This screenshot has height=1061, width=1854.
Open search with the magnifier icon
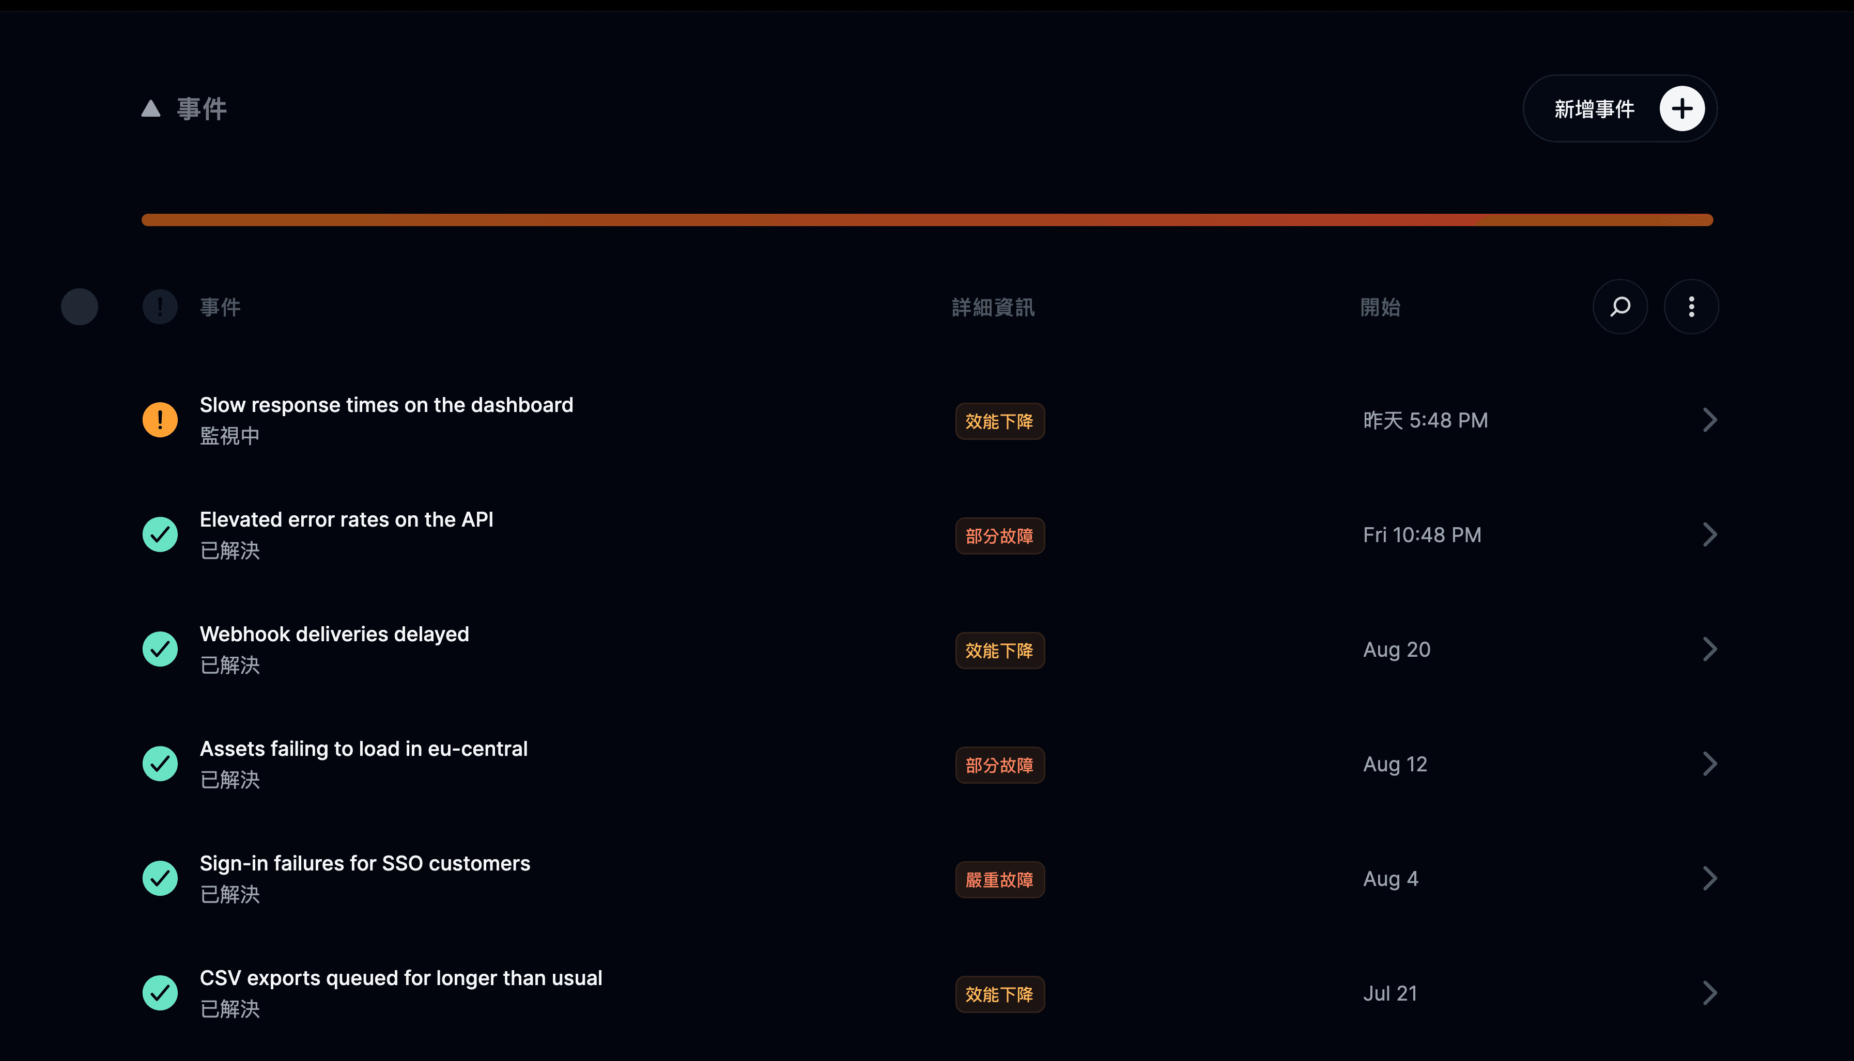click(x=1620, y=307)
